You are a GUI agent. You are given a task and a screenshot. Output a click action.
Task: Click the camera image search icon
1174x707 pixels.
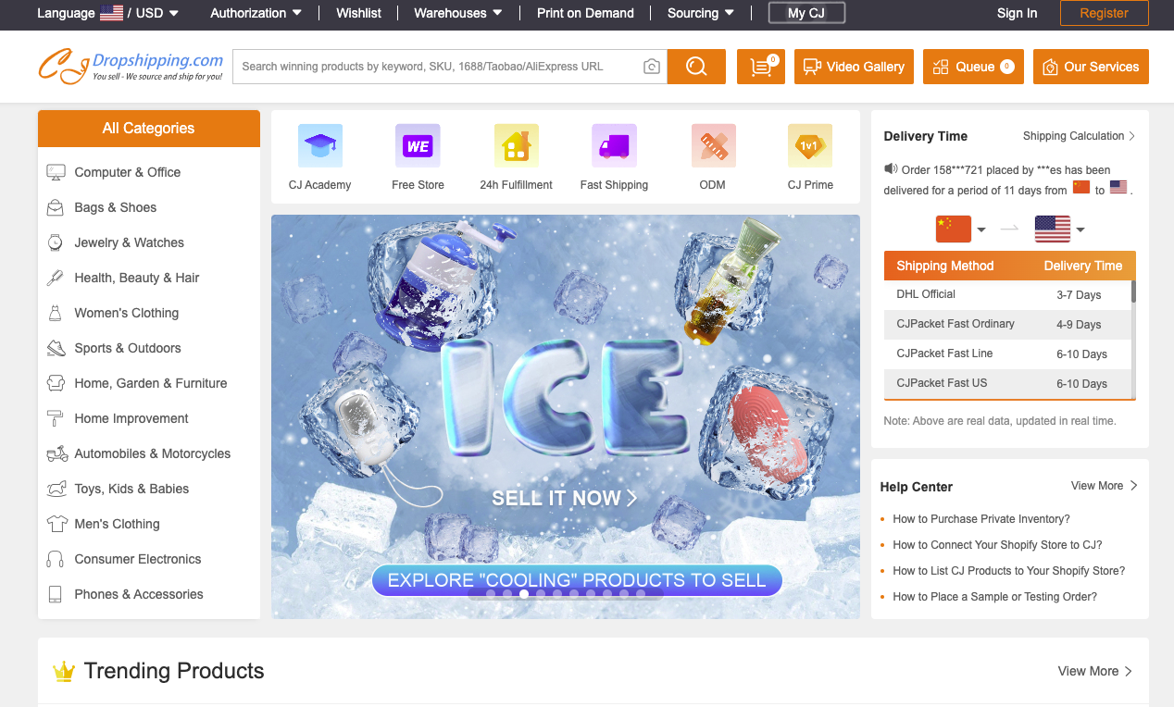(x=652, y=67)
